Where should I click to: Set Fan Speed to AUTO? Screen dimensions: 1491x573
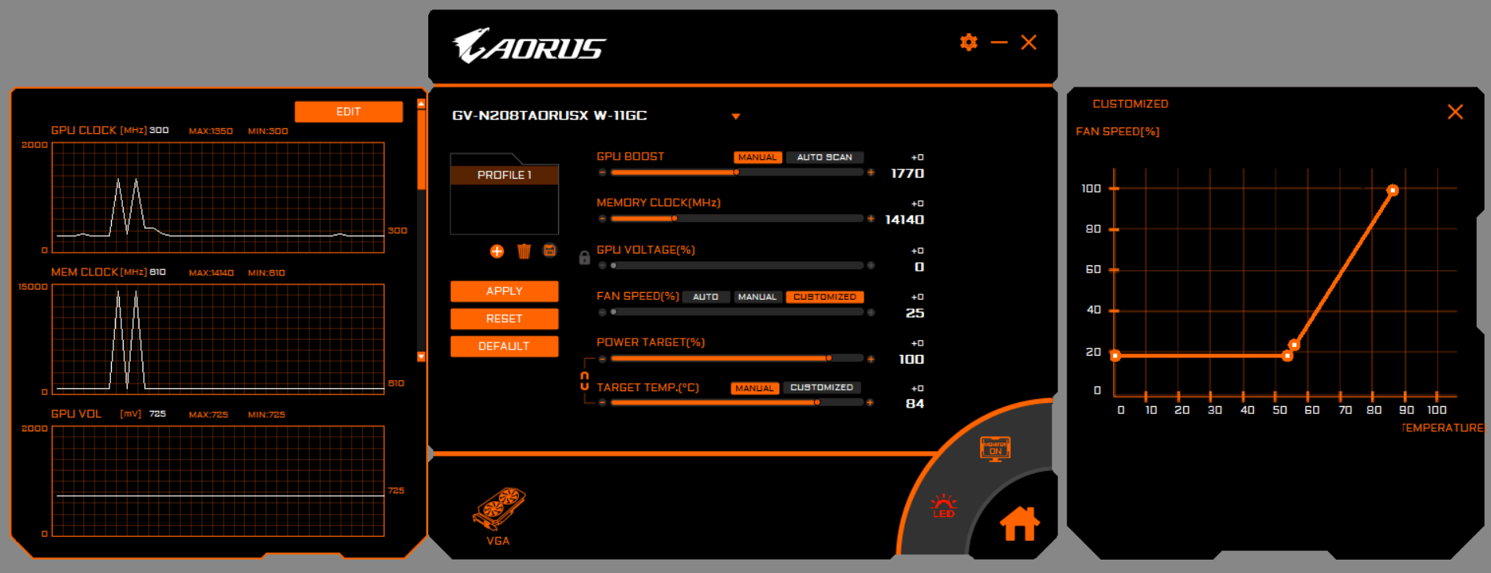click(705, 297)
